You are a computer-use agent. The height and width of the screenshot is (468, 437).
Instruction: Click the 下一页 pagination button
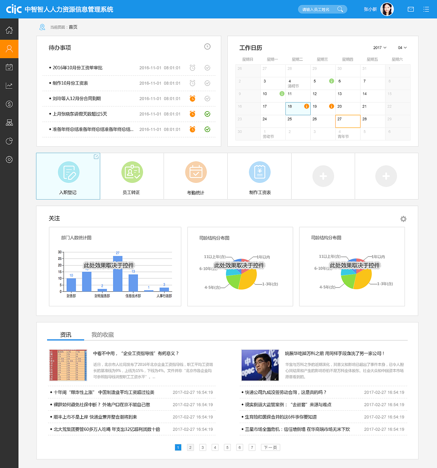[x=270, y=447]
